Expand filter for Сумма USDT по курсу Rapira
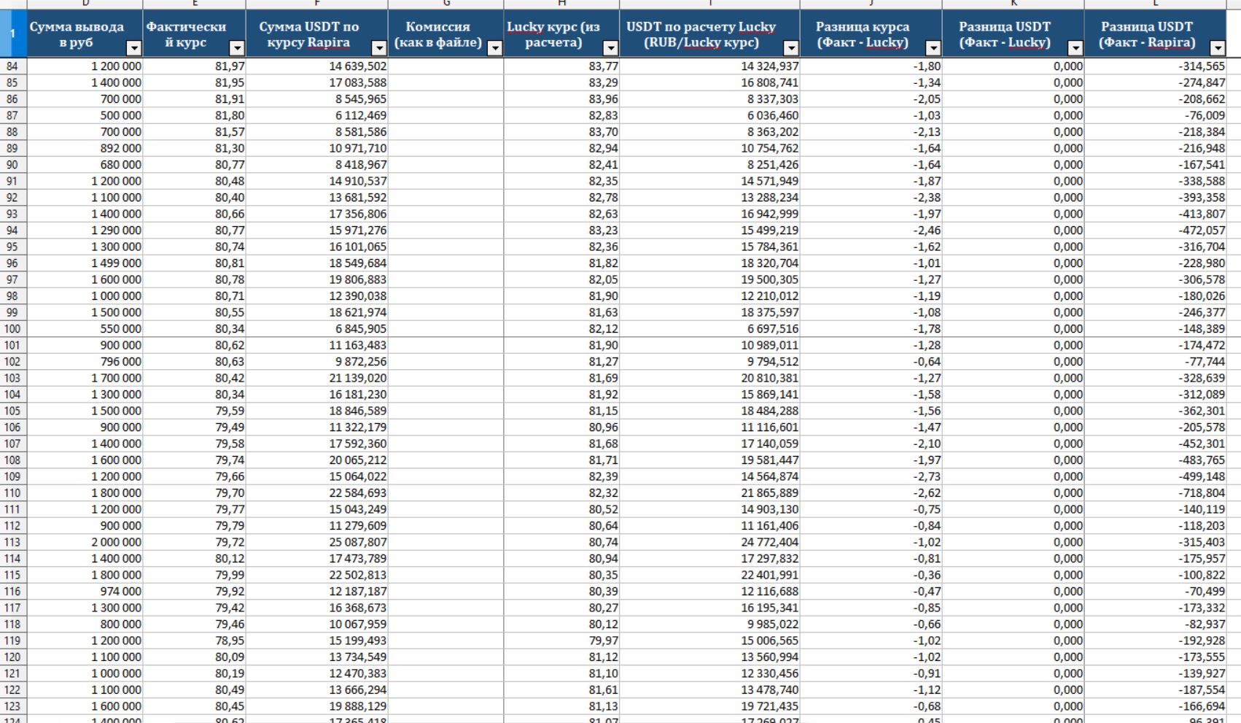Viewport: 1241px width, 723px height. (379, 49)
